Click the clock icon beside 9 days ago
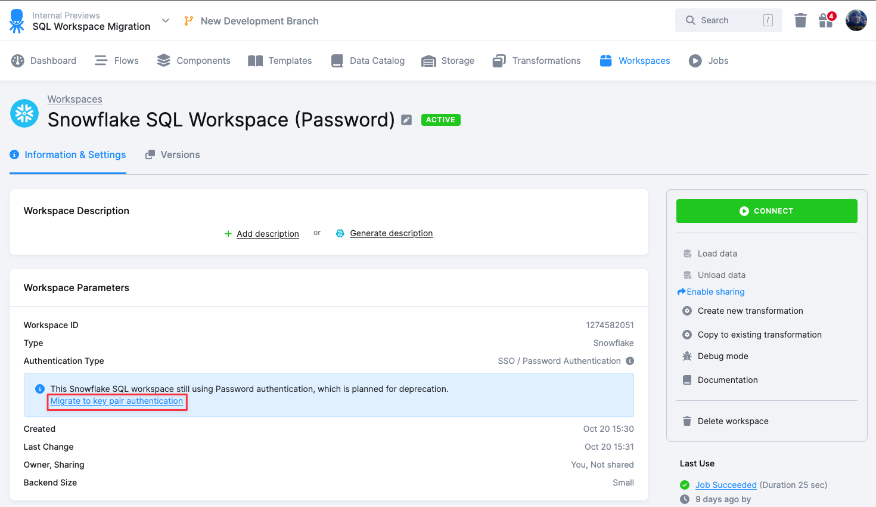 click(x=685, y=499)
